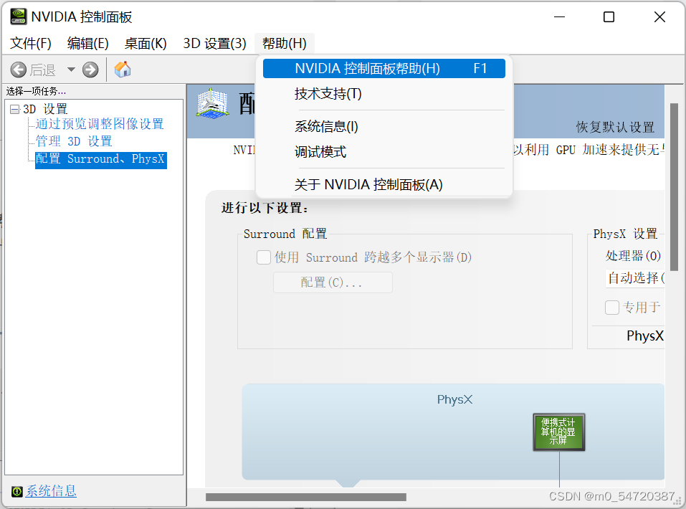Open 系统信息 link at bottom left
The width and height of the screenshot is (686, 509).
51,491
